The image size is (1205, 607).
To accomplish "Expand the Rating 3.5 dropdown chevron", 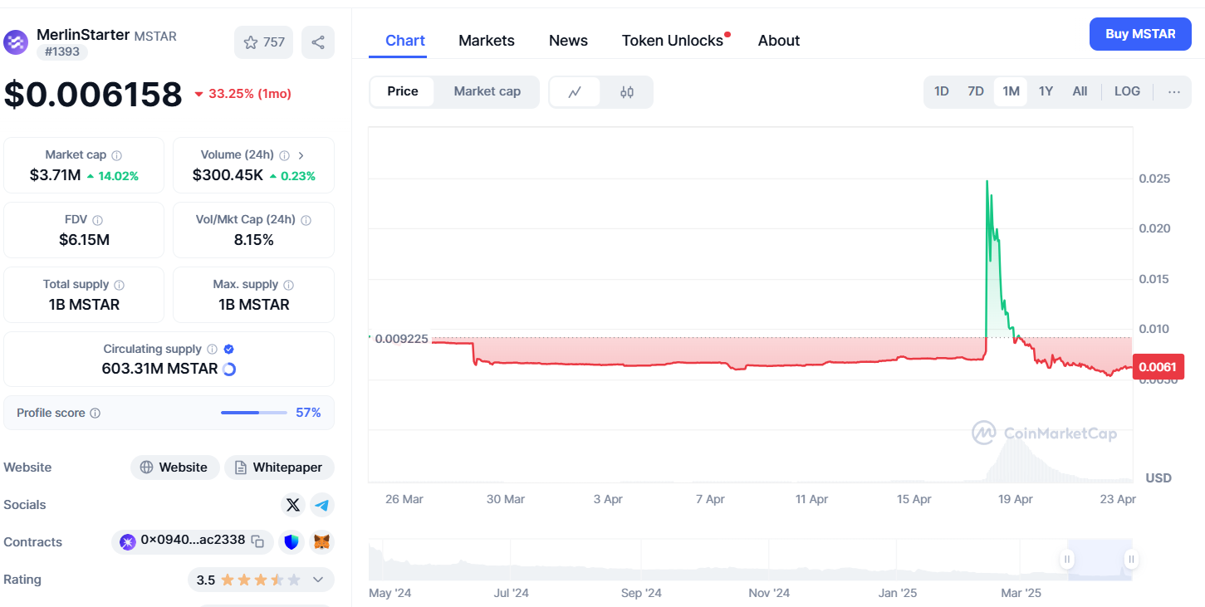I will (317, 580).
